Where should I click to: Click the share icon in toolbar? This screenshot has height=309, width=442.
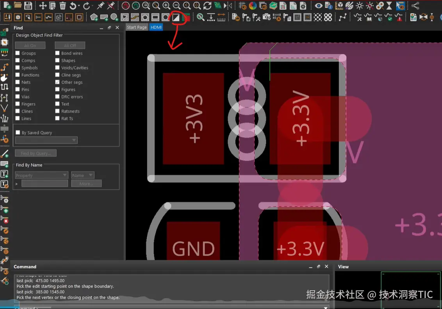tap(415, 5)
